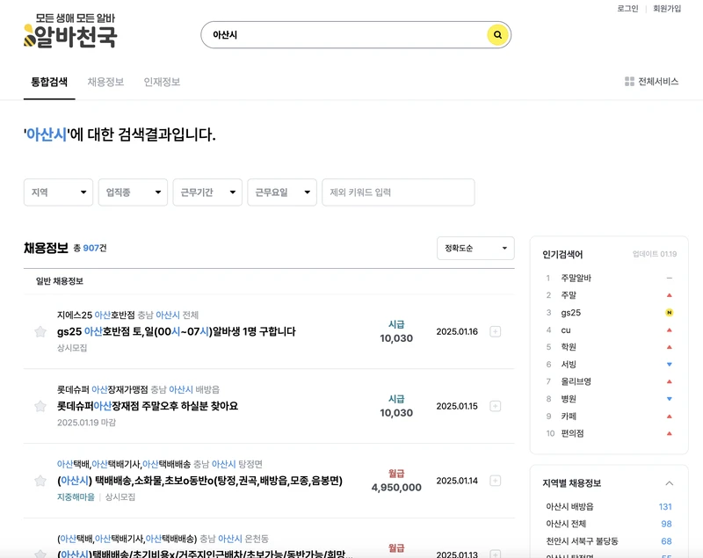Click the 로그인 link

(628, 10)
